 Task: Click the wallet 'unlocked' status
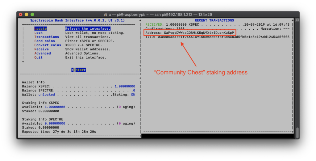pyautogui.click(x=47, y=95)
